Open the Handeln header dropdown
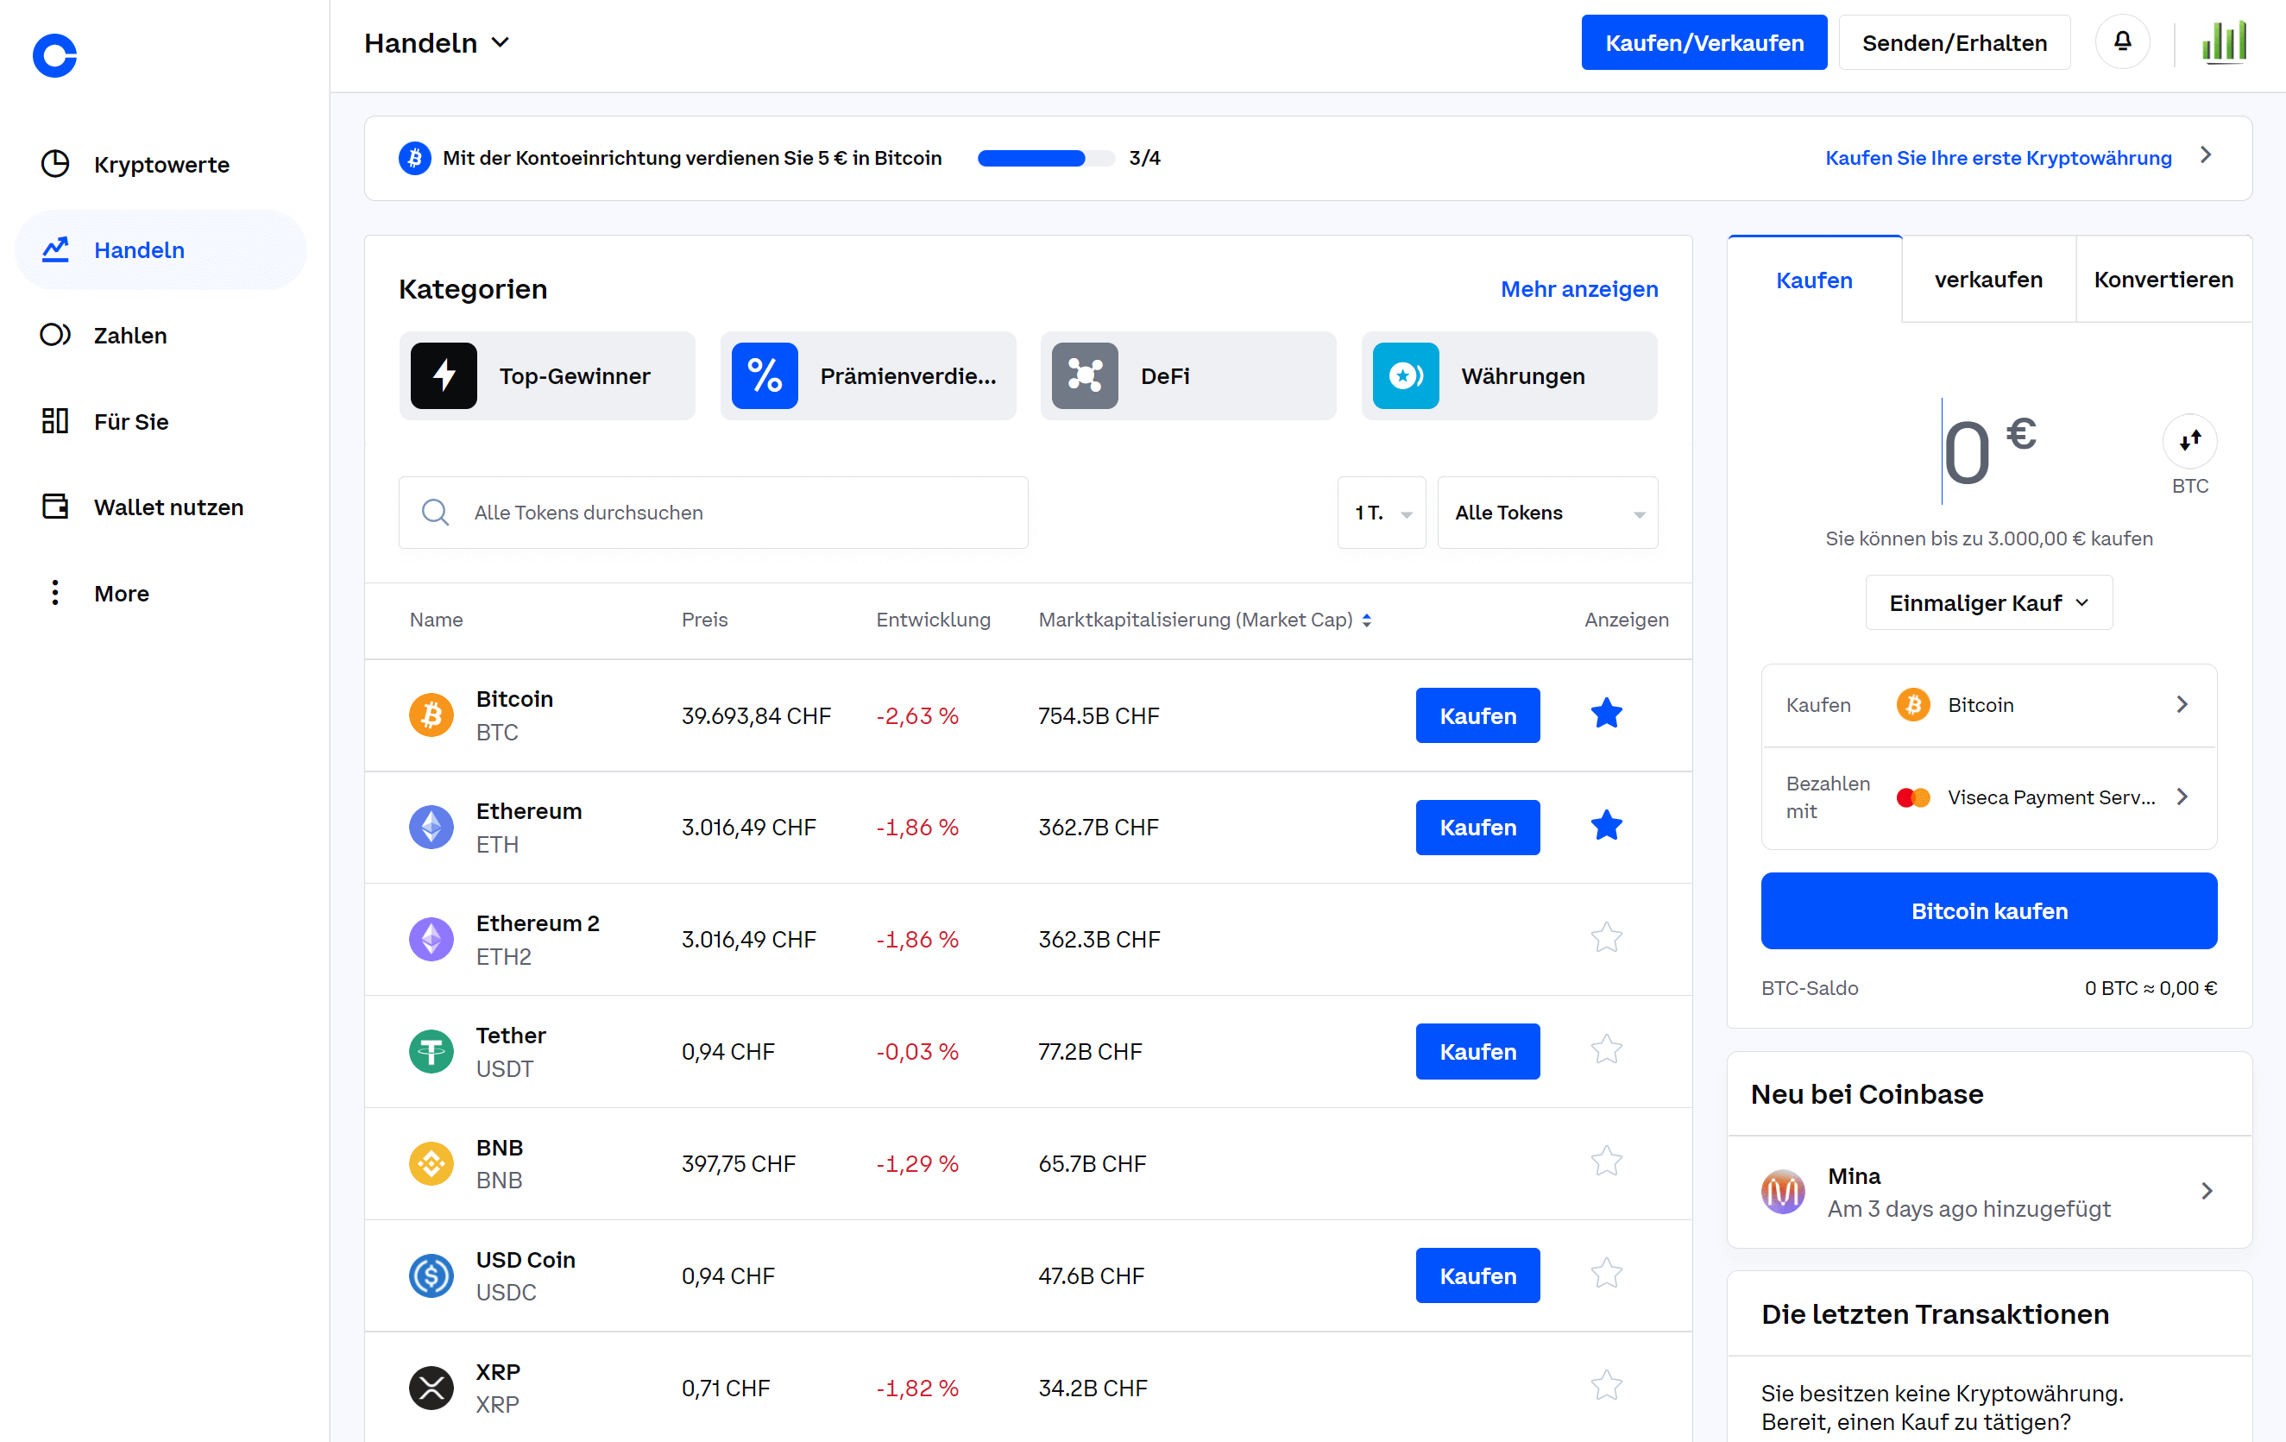This screenshot has height=1442, width=2286. [x=438, y=43]
